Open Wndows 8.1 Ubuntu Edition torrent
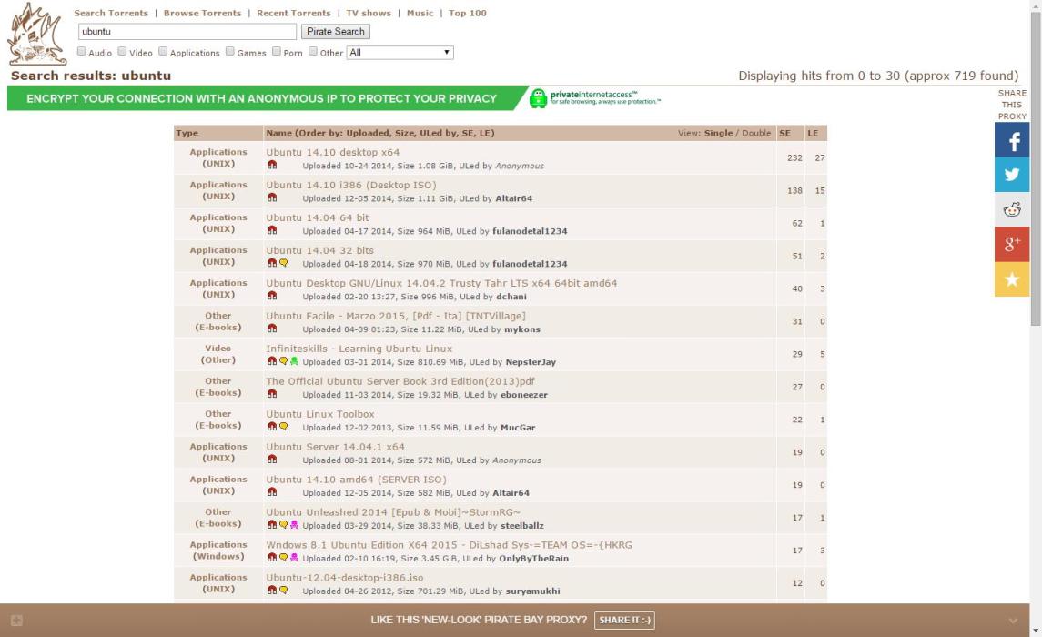1042x637 pixels. [x=450, y=545]
